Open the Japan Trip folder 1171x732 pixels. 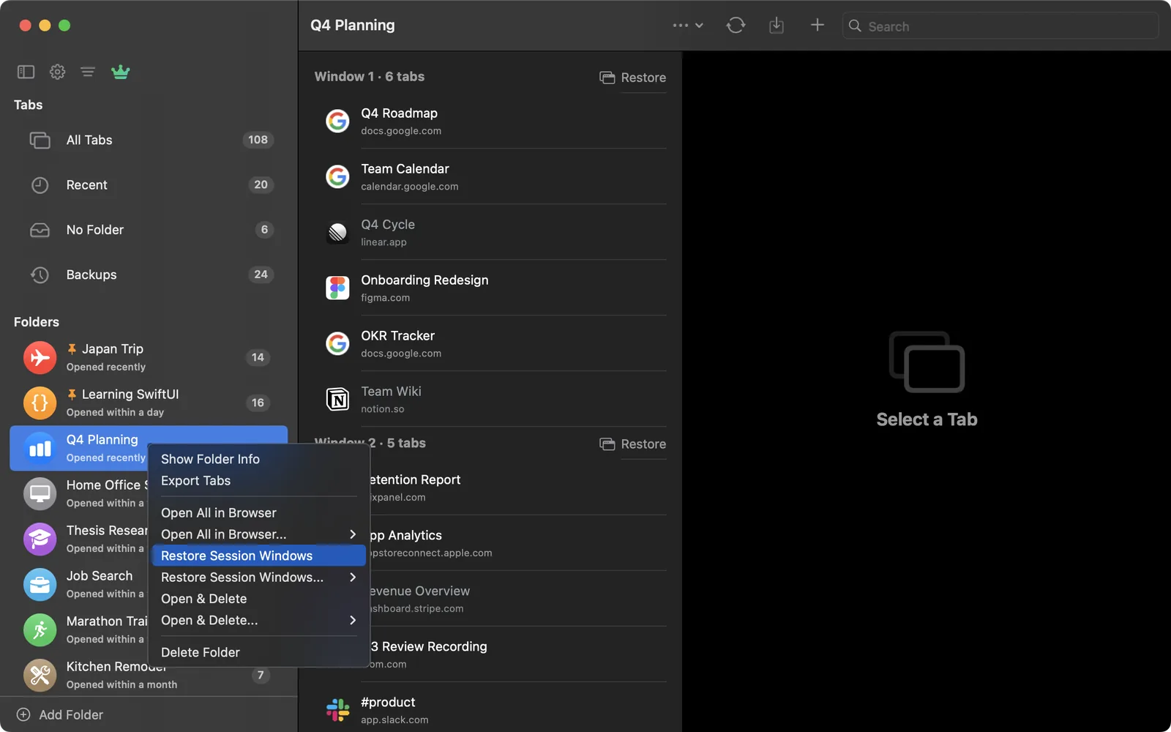click(149, 357)
